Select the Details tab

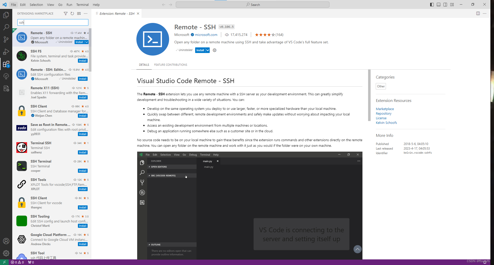pyautogui.click(x=144, y=65)
